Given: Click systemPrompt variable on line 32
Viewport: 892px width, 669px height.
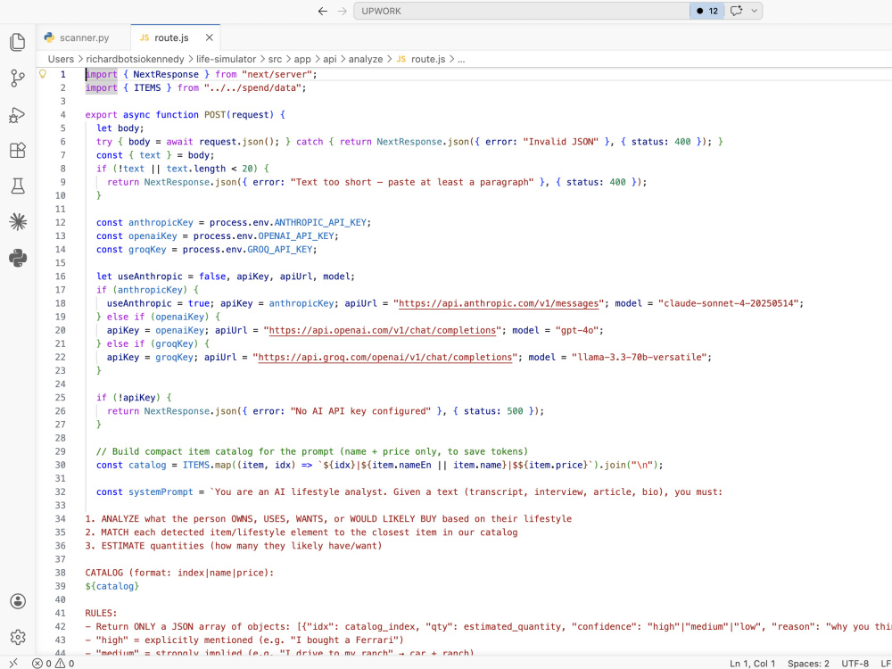Looking at the screenshot, I should coord(161,492).
